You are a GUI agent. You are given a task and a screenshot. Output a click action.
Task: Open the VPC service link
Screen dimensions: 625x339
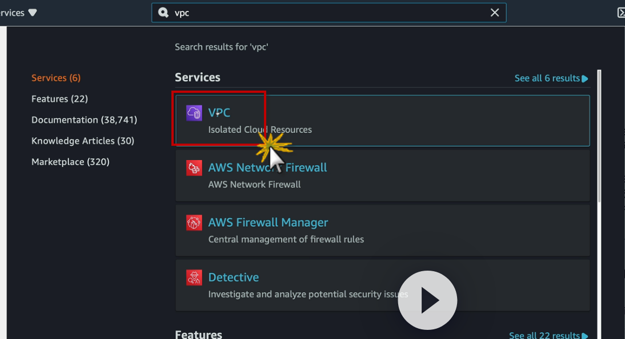click(219, 113)
